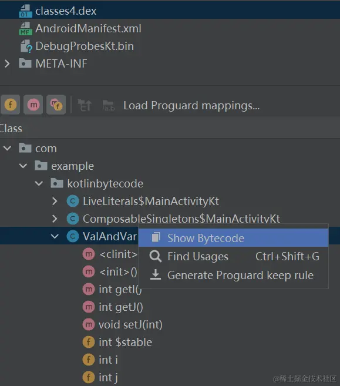The width and height of the screenshot is (340, 386).
Task: Click the ValAndVar class icon
Action: click(x=73, y=236)
